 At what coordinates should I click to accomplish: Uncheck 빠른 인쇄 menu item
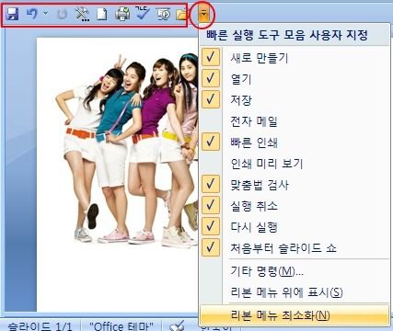(x=294, y=142)
